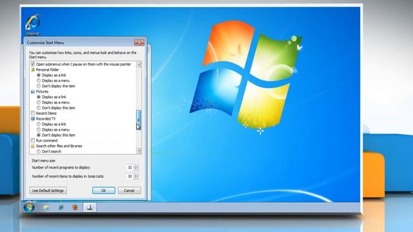The image size is (413, 232).
Task: Open the Internet Explorer desktop shortcut
Action: coord(33,25)
